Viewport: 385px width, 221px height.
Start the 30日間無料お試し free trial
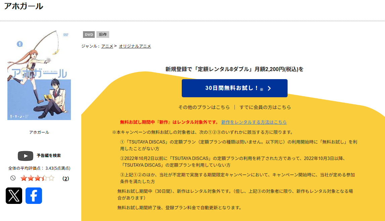(234, 88)
